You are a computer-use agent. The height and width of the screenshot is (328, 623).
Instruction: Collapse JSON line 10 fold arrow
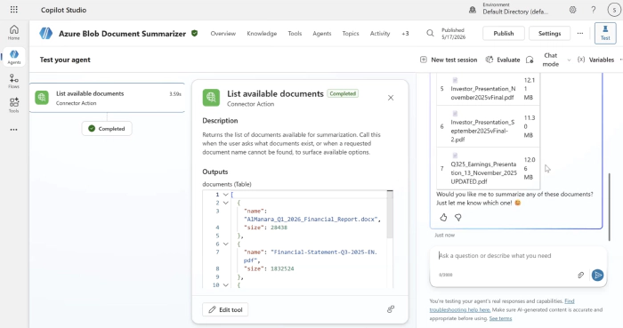pos(226,285)
